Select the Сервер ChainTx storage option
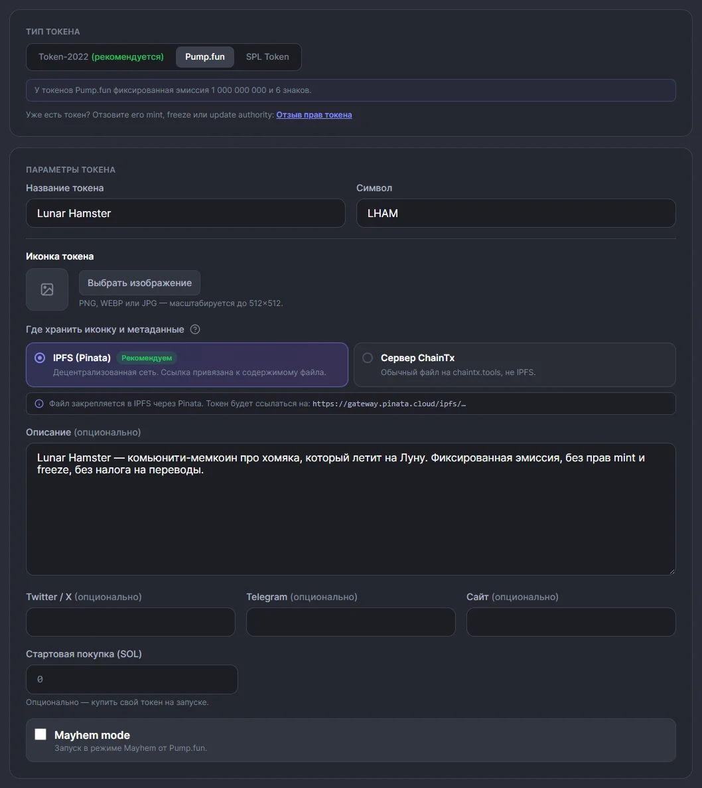The height and width of the screenshot is (788, 702). (x=515, y=365)
